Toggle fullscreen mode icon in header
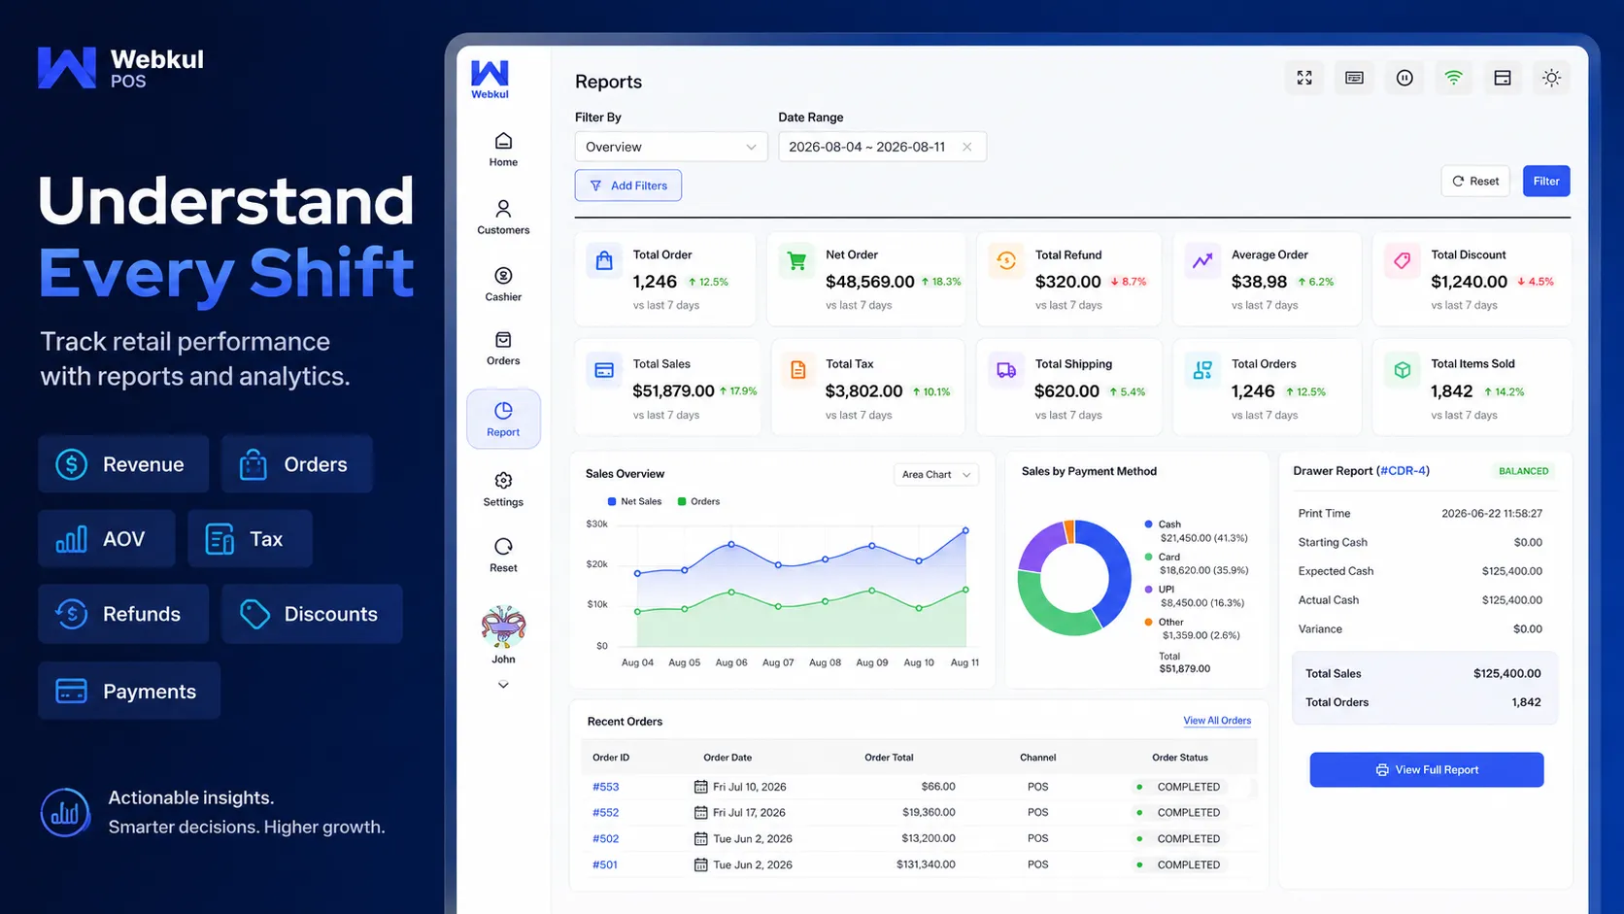The height and width of the screenshot is (914, 1624). (1304, 78)
